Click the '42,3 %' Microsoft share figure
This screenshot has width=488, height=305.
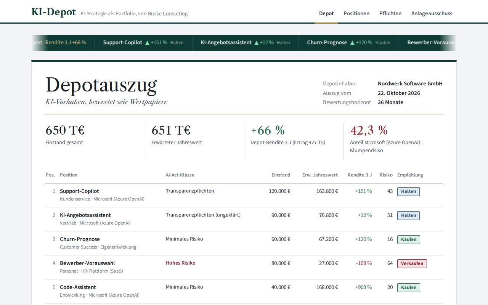(369, 130)
